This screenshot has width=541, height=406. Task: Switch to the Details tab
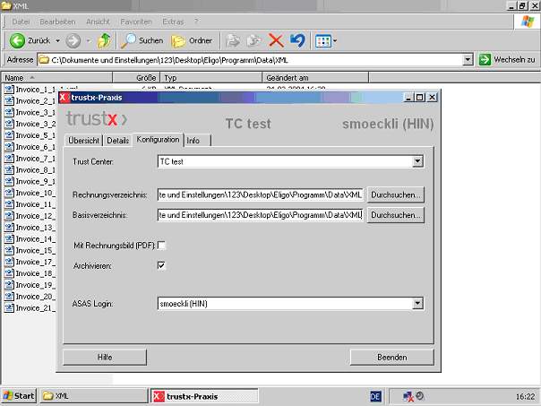pyautogui.click(x=117, y=141)
